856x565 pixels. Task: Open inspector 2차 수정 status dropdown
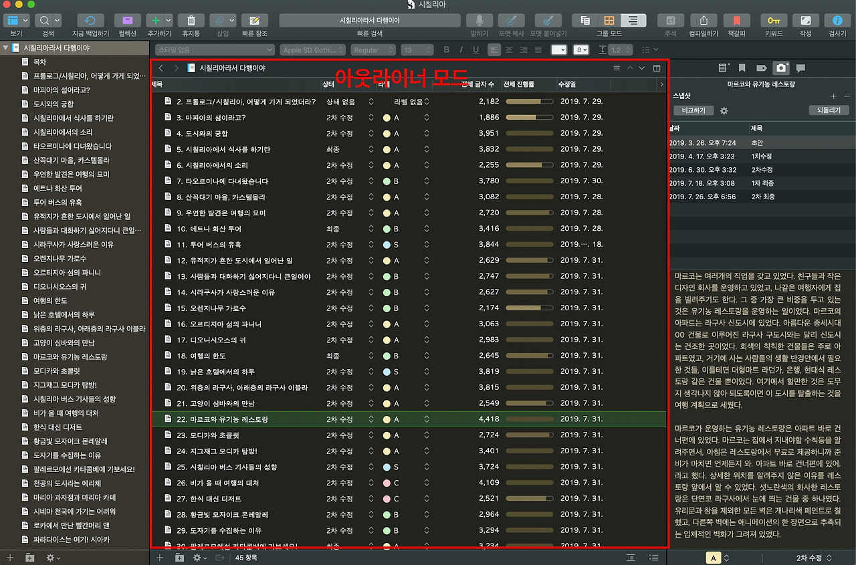pyautogui.click(x=813, y=558)
